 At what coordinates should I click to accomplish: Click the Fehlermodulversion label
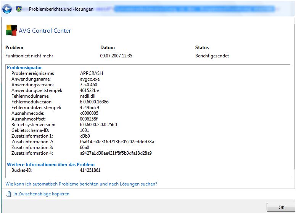32,102
